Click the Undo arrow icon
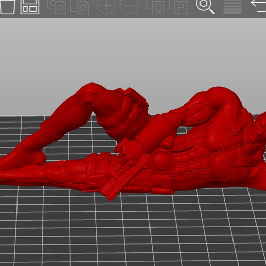This screenshot has height=266, width=266. coord(258,6)
